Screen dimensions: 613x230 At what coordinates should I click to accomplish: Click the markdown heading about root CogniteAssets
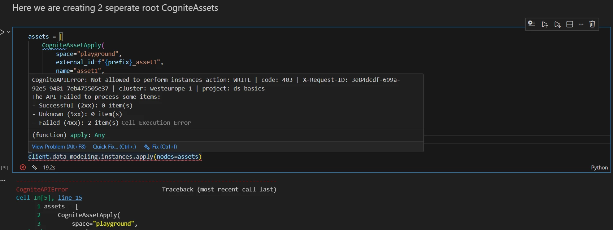click(115, 8)
